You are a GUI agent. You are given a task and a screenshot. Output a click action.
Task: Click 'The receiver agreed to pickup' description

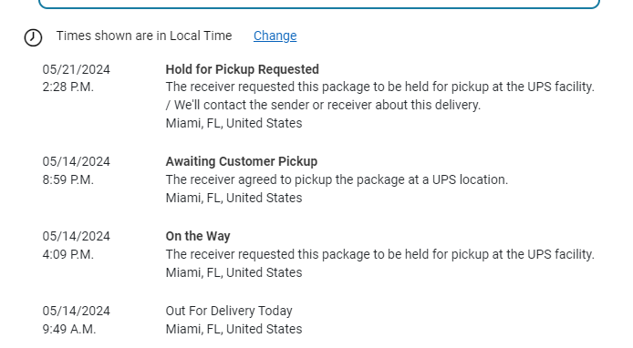coord(337,179)
